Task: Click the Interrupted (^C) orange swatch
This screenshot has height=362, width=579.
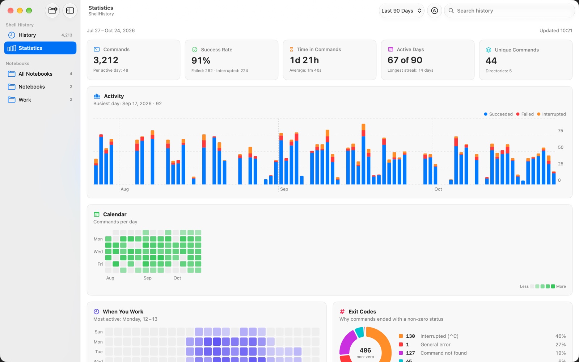Action: click(x=401, y=336)
